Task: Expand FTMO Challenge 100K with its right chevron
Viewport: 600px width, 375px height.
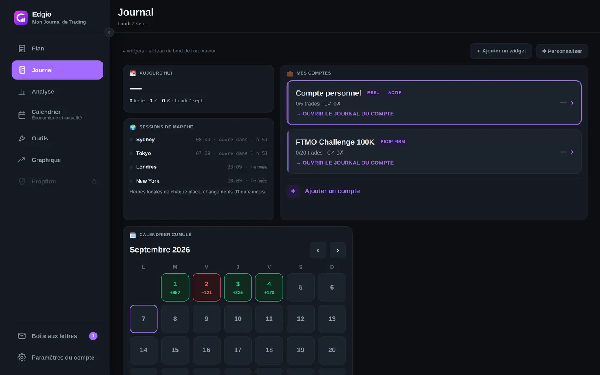Action: coord(572,152)
